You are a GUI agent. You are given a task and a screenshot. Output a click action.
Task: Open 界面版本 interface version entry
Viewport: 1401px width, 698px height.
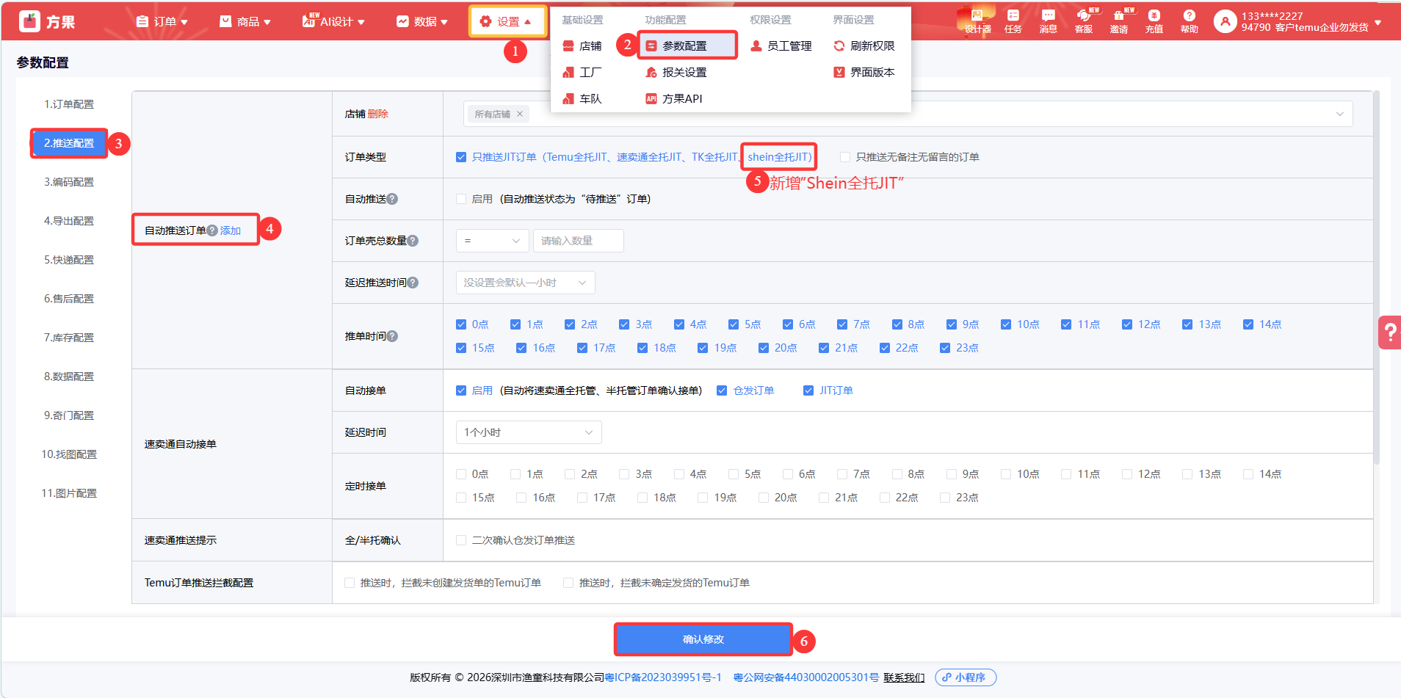coord(864,72)
